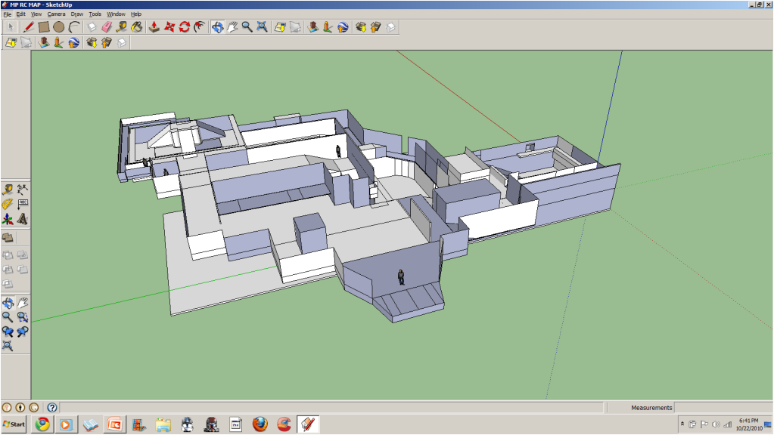Click the 6:41 PM clock
Screen dimensions: 774x435
tap(749, 421)
